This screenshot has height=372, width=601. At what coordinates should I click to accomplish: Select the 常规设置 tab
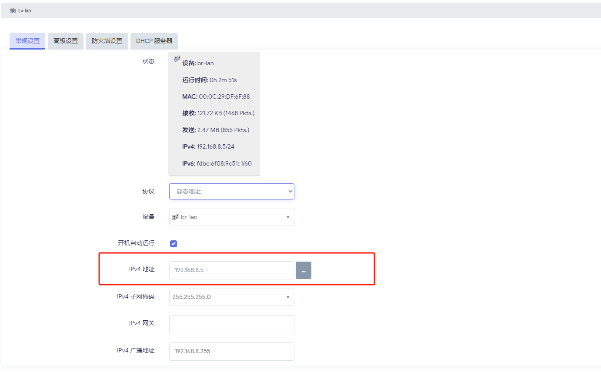click(27, 41)
